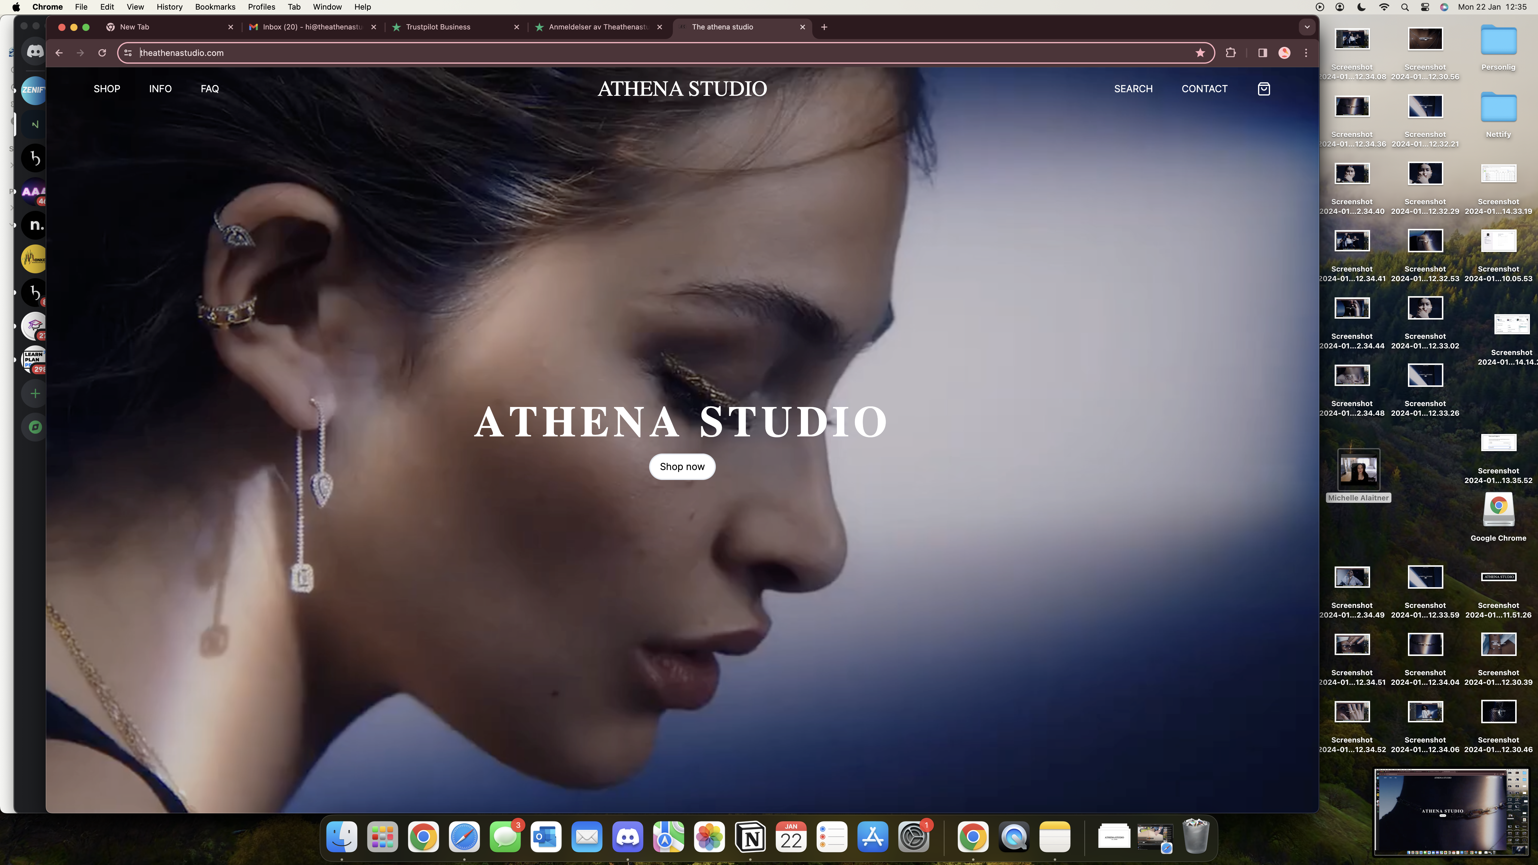Open the CONTACT page

point(1204,88)
